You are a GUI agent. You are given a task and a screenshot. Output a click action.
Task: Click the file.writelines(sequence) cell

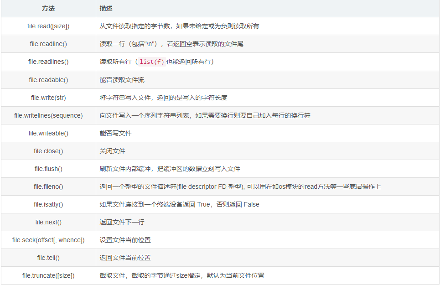click(x=48, y=115)
